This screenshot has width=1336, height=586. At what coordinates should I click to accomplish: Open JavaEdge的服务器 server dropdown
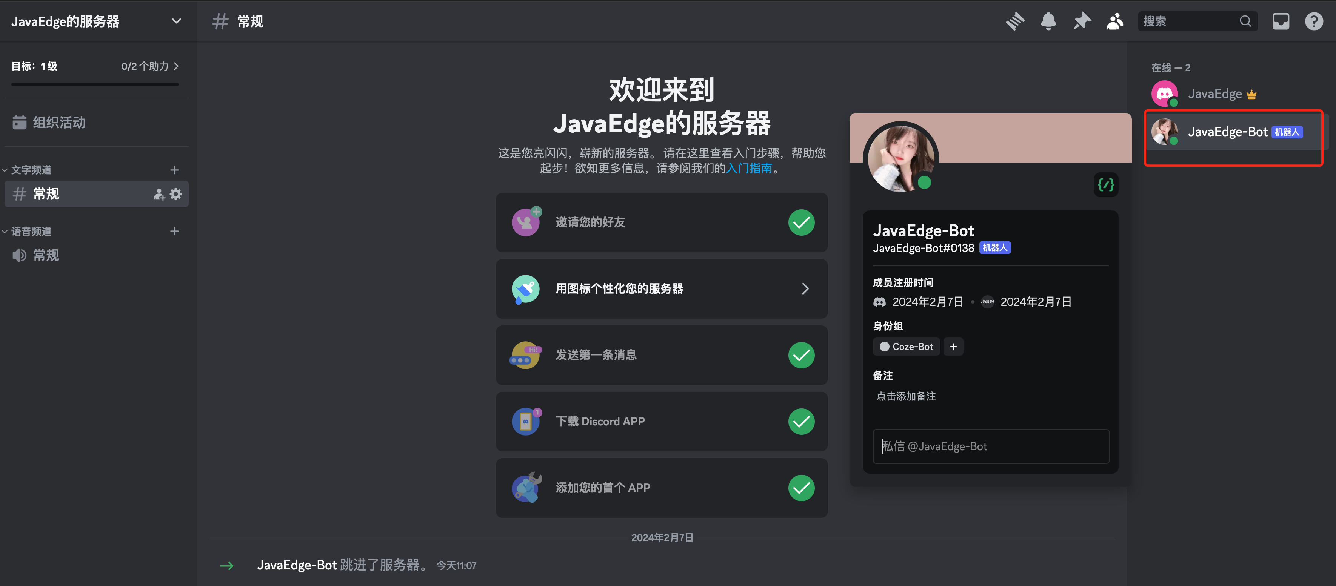tap(176, 21)
